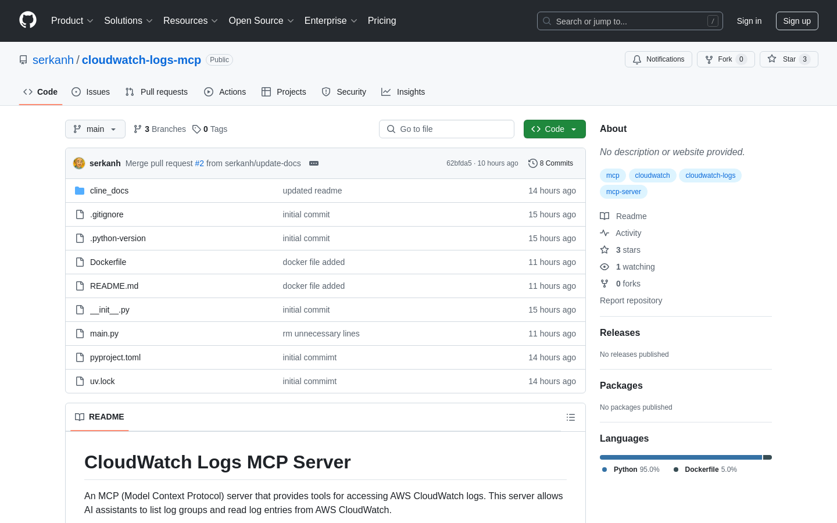Click Python 95.0% language link
837x523 pixels.
point(631,470)
